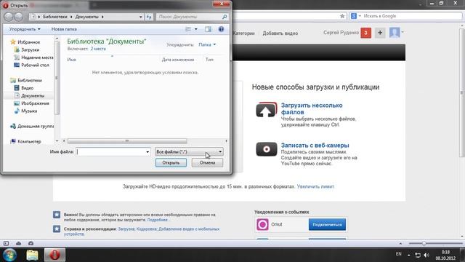Click the Увеличить лимит link
Viewport: 465px width, 262px height.
tap(315, 186)
